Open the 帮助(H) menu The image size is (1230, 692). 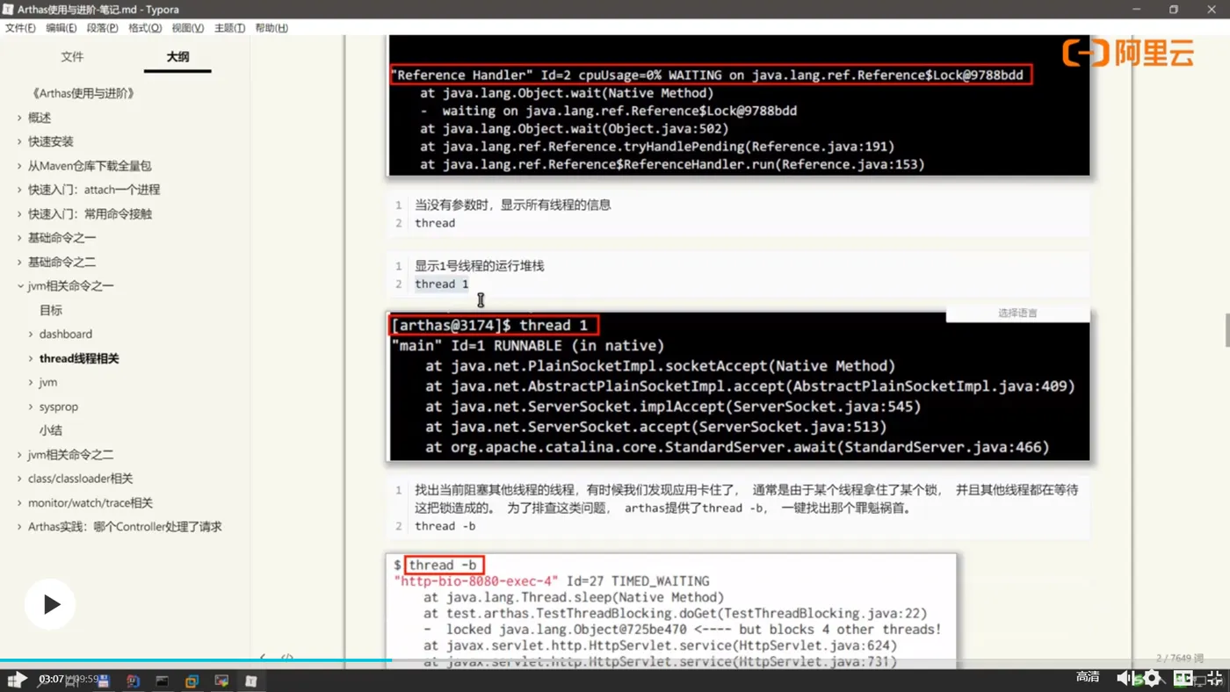pos(271,28)
